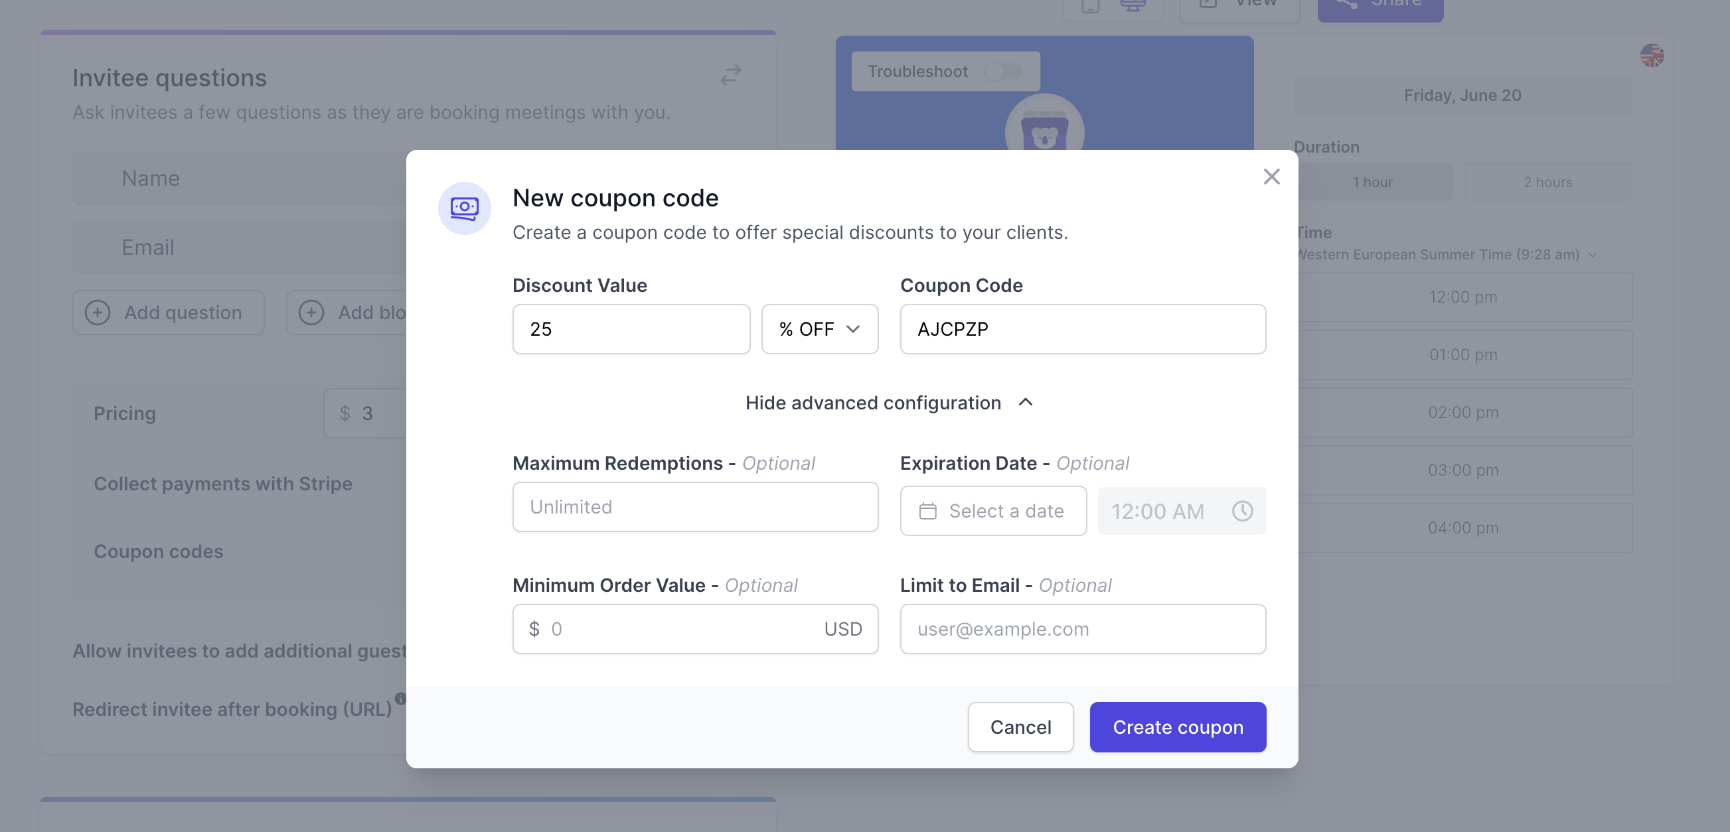Close the New coupon code dialog
The height and width of the screenshot is (832, 1730).
[x=1271, y=176]
